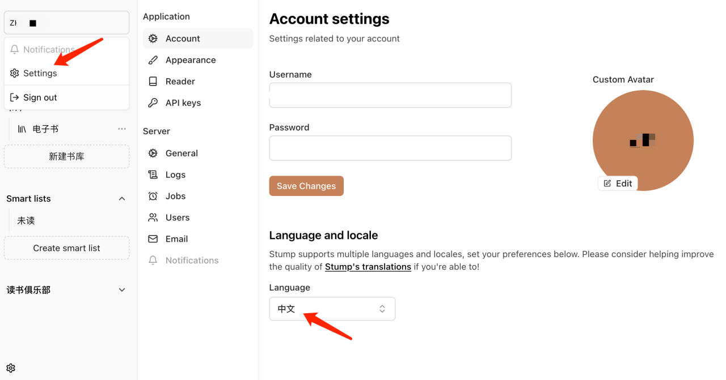Click Edit on the custom avatar
This screenshot has width=726, height=380.
pyautogui.click(x=618, y=183)
